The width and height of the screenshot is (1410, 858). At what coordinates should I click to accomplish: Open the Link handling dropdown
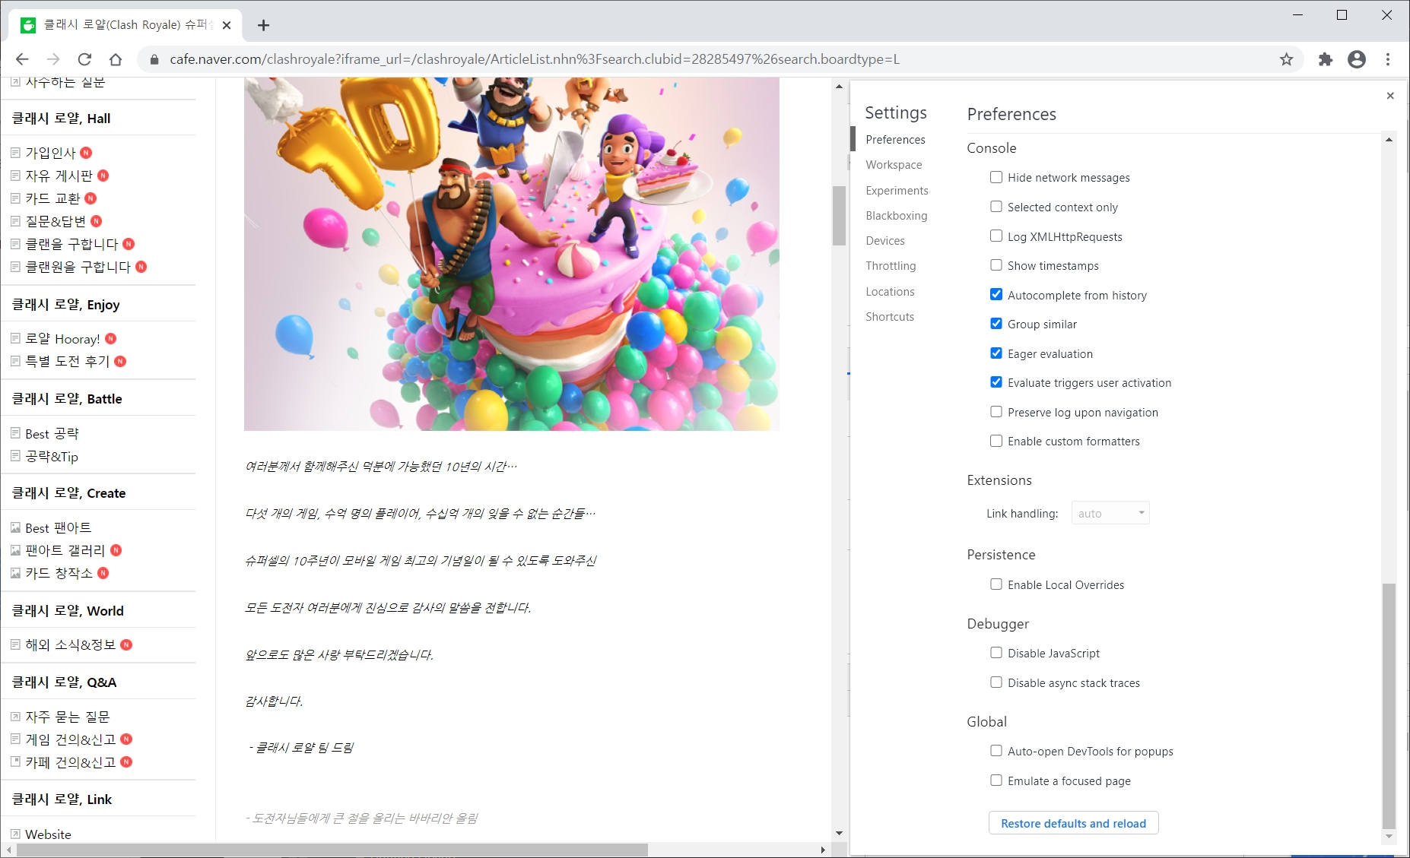pos(1110,513)
